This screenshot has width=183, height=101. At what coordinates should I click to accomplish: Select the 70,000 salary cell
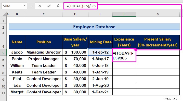tap(75, 59)
